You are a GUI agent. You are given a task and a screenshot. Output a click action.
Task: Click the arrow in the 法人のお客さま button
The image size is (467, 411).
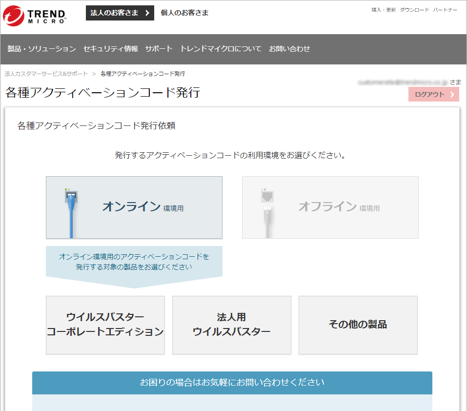click(x=147, y=13)
